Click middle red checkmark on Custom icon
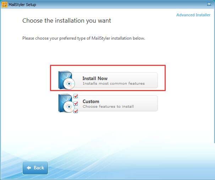This screenshot has width=215, height=180. click(76, 104)
